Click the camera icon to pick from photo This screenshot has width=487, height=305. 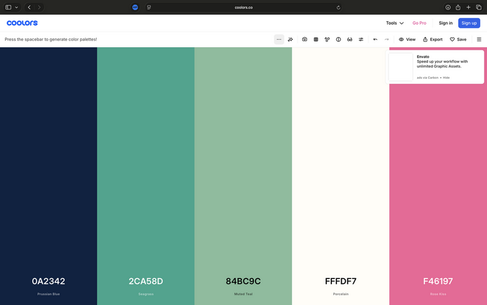point(305,39)
